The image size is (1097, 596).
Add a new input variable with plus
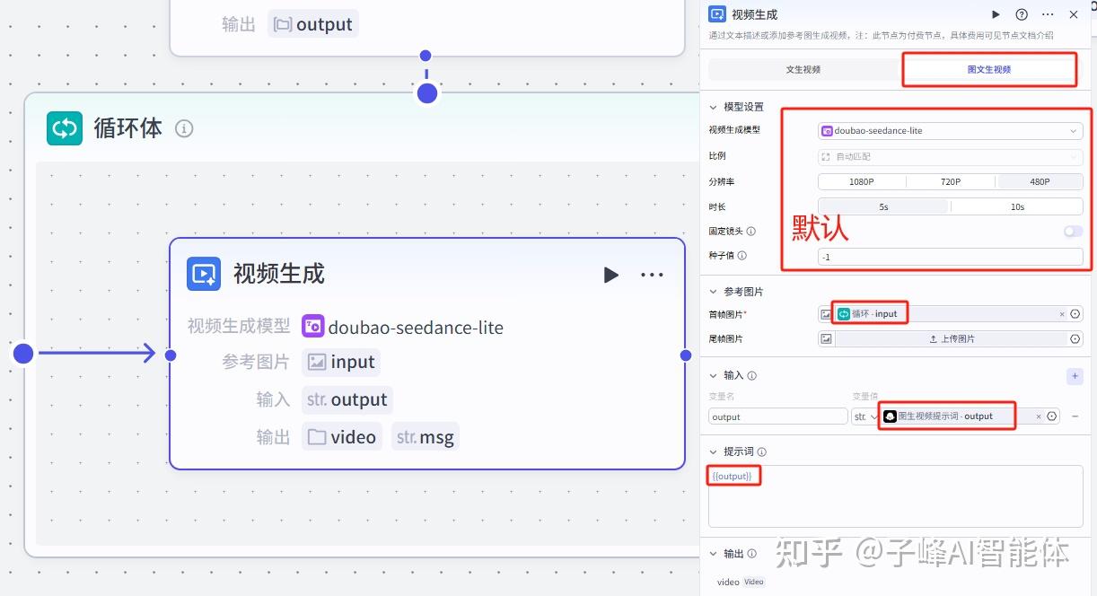1075,376
